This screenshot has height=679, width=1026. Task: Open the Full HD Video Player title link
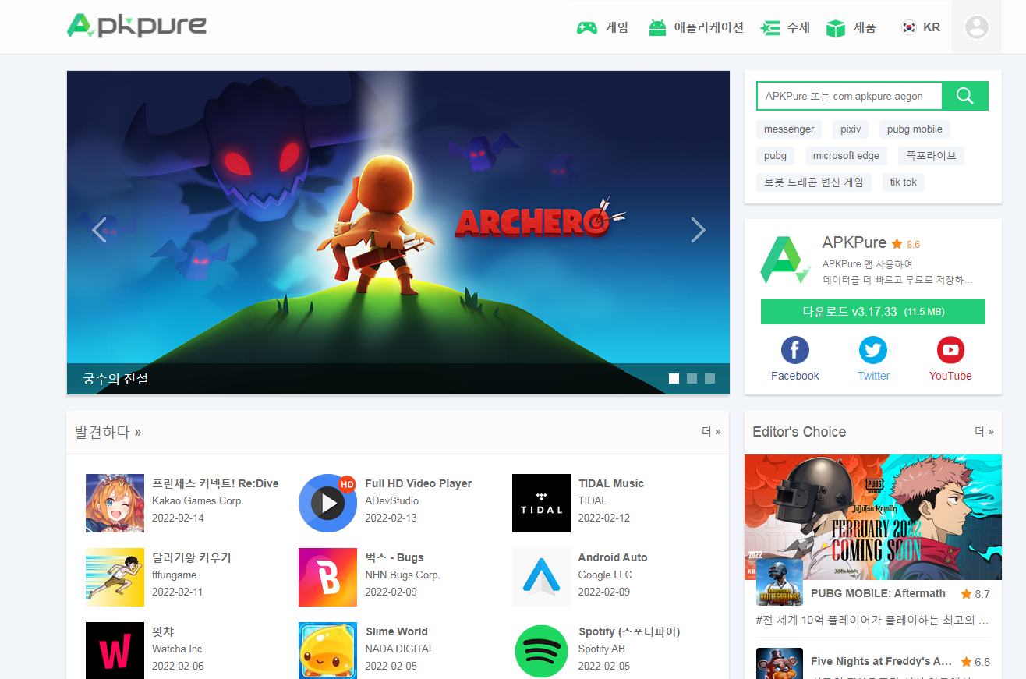(419, 483)
